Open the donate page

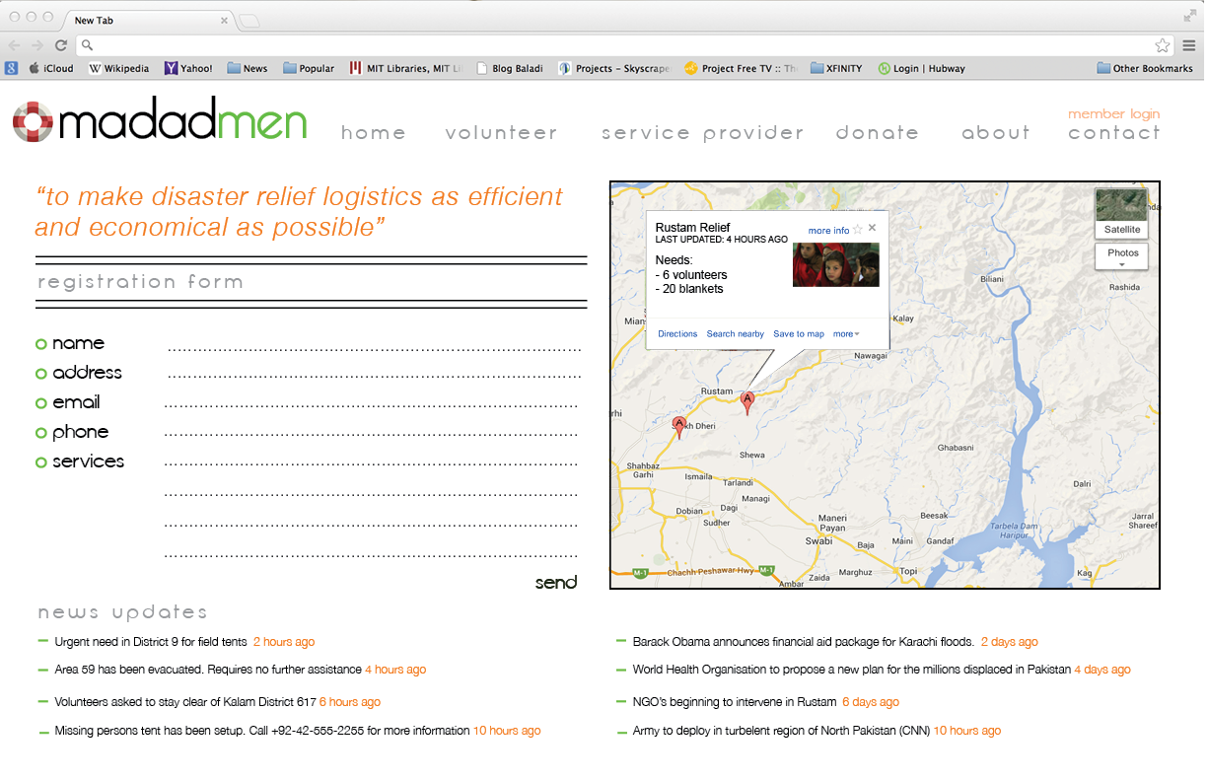pos(878,132)
